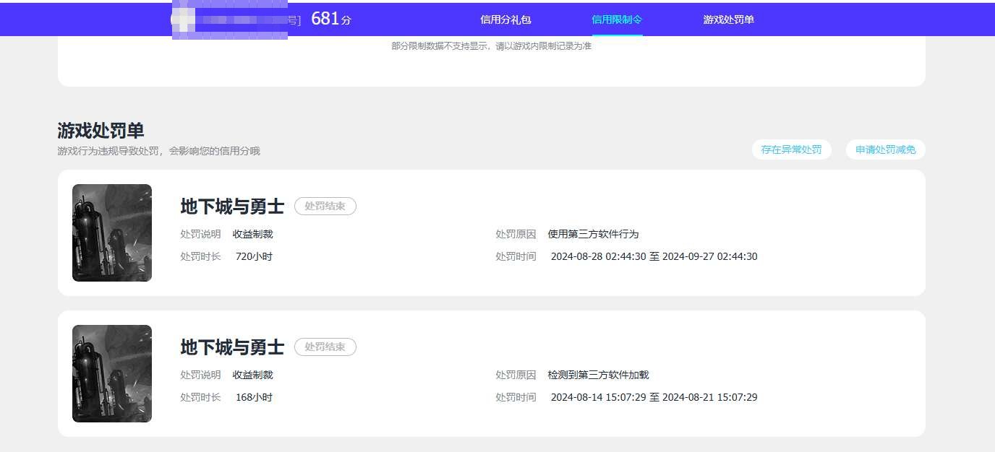Click 处罚结束 badge on the 168小时 penalty card

[x=325, y=347]
